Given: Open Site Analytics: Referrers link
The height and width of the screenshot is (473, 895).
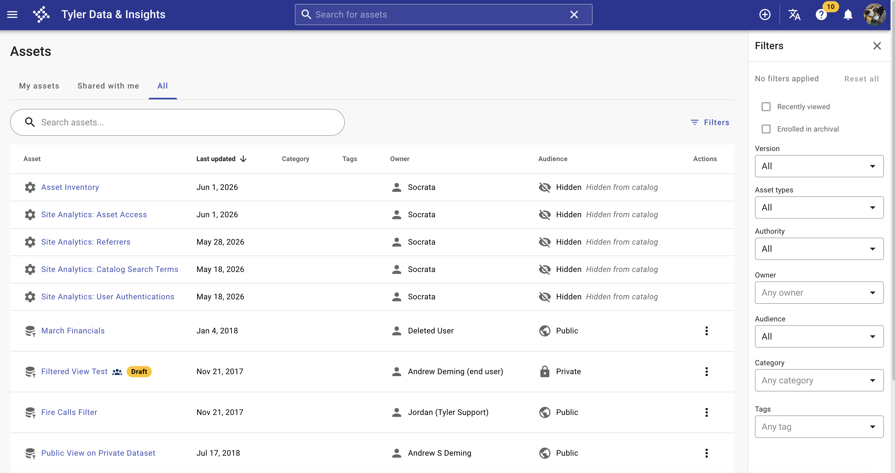Looking at the screenshot, I should pos(86,242).
